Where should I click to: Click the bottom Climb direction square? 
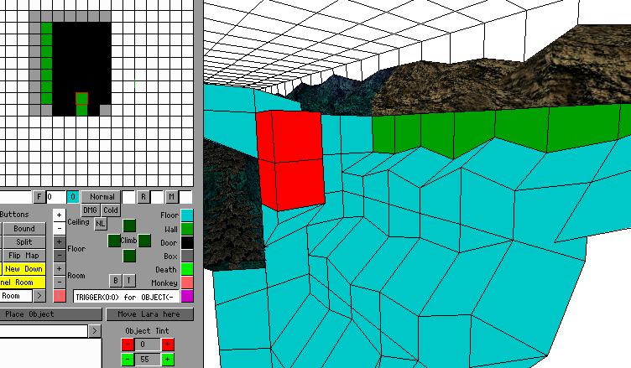[129, 256]
